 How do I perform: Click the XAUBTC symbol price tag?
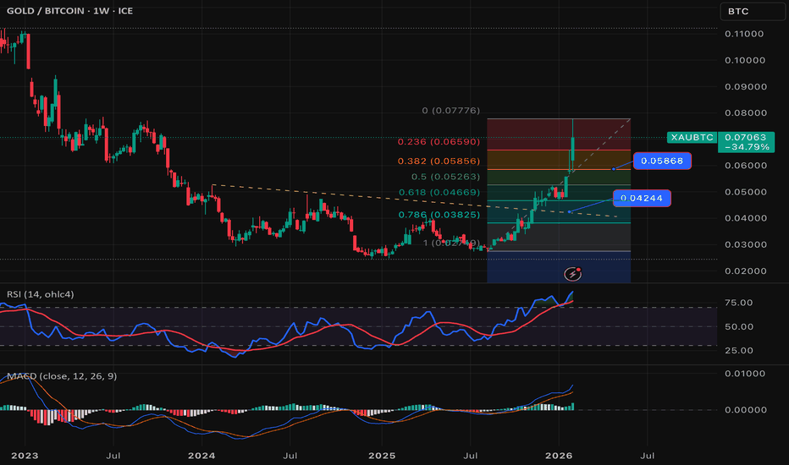click(x=692, y=137)
